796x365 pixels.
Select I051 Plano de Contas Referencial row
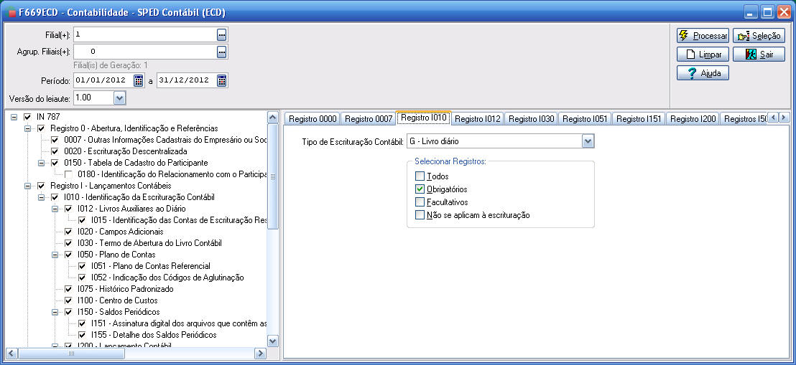pos(151,266)
